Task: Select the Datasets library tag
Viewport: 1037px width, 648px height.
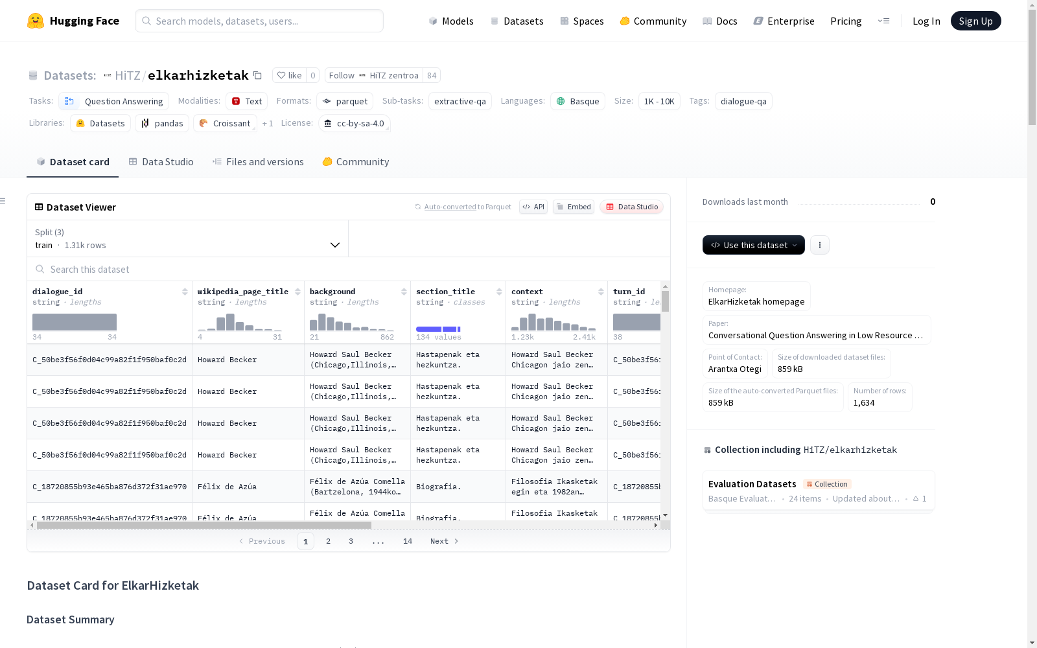Action: [x=100, y=123]
